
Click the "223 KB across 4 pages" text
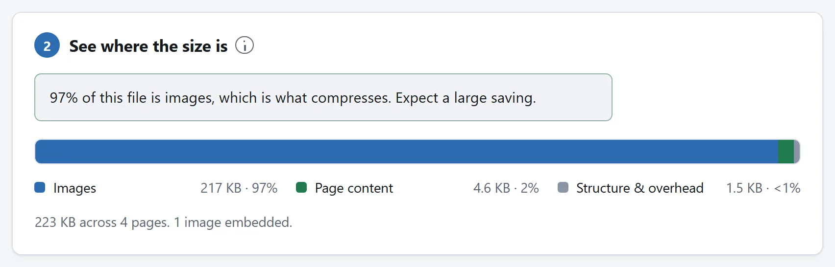(x=102, y=222)
